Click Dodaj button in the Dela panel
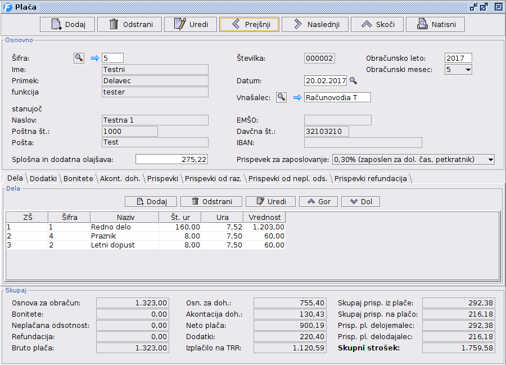 click(151, 201)
